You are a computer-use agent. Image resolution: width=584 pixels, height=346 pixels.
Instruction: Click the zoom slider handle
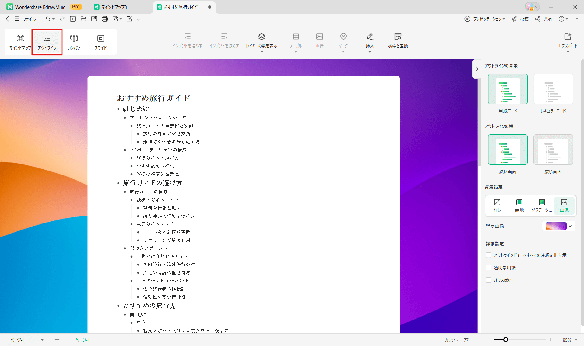pos(506,340)
